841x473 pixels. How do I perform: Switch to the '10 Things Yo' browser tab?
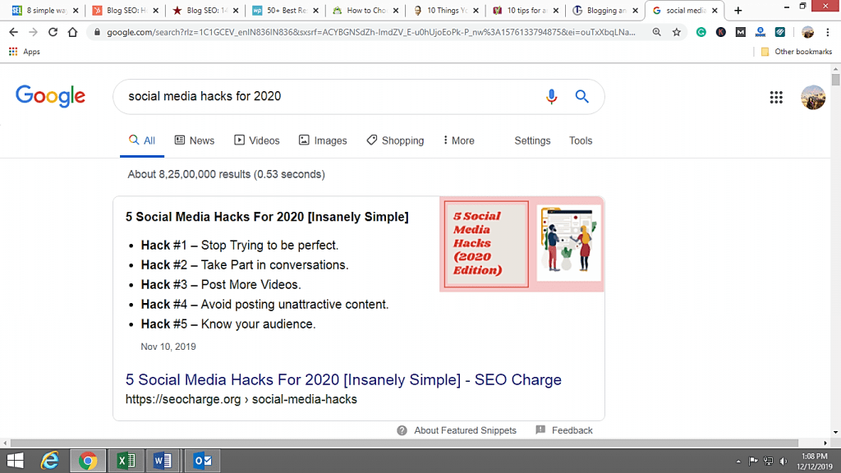(x=445, y=10)
